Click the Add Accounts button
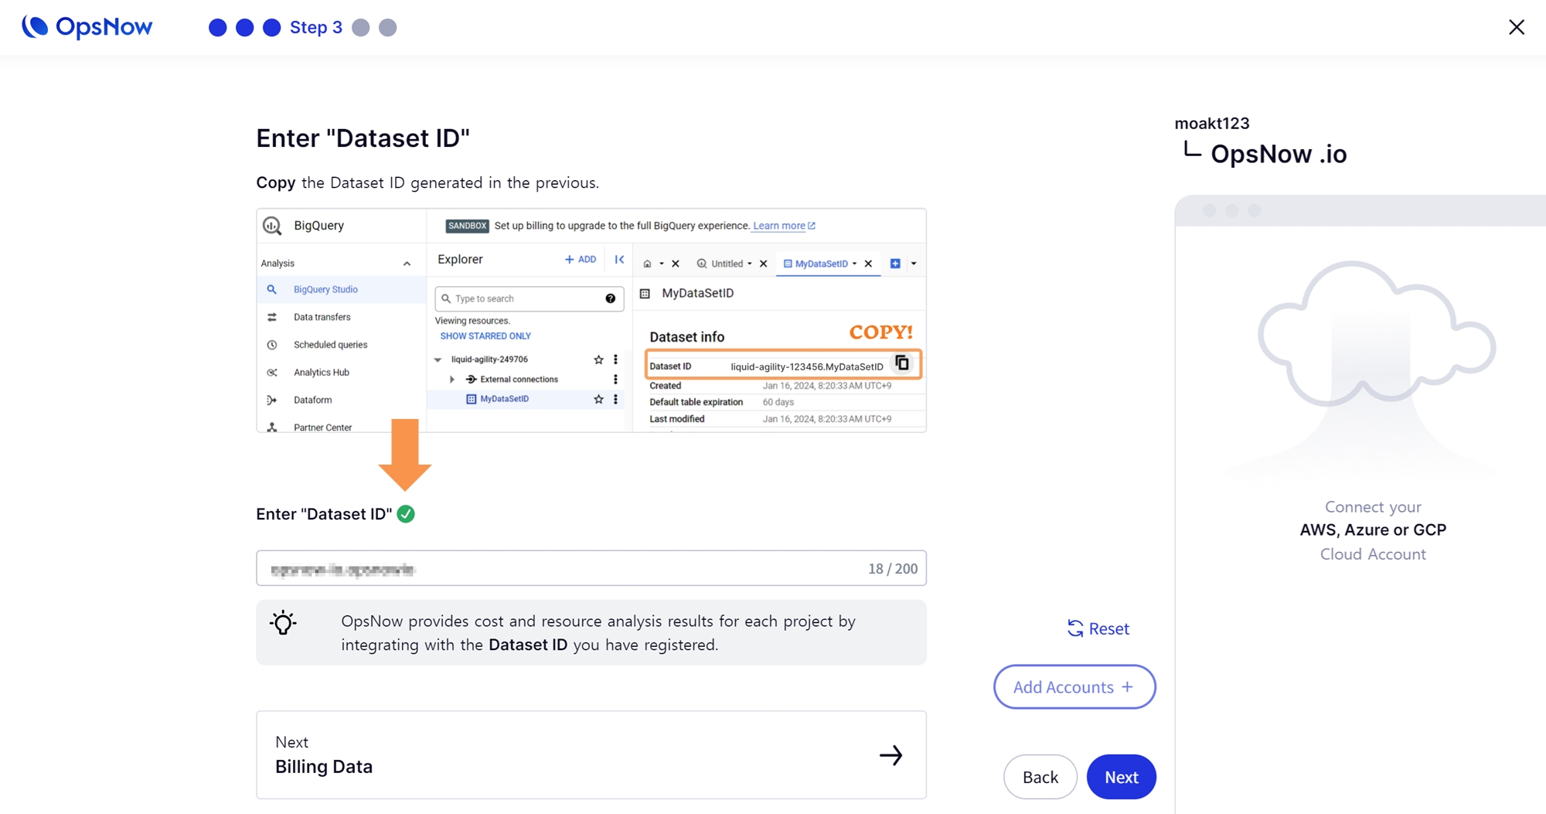Image resolution: width=1546 pixels, height=814 pixels. pyautogui.click(x=1074, y=686)
